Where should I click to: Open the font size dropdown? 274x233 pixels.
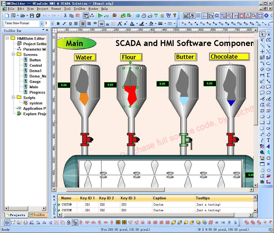[x=52, y=24]
